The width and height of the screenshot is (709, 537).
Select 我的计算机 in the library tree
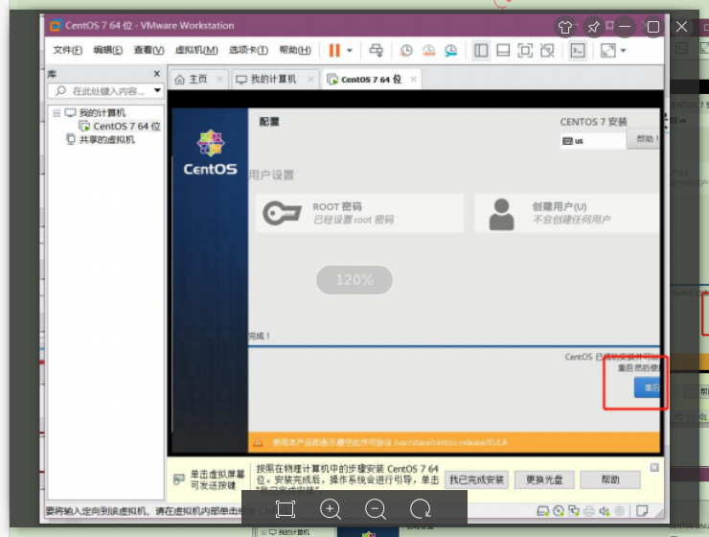coord(102,112)
